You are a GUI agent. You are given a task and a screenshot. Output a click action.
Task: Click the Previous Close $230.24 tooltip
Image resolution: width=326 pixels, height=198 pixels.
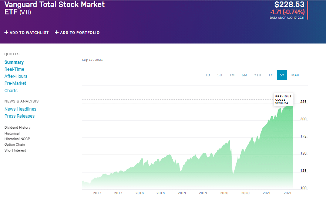(283, 100)
